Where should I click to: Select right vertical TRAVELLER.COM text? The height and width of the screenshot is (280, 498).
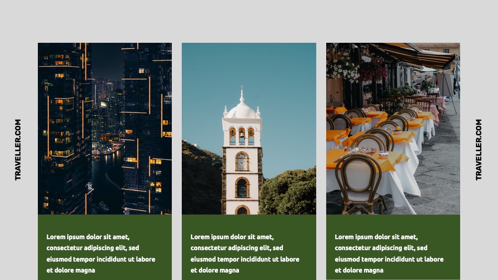(x=479, y=150)
